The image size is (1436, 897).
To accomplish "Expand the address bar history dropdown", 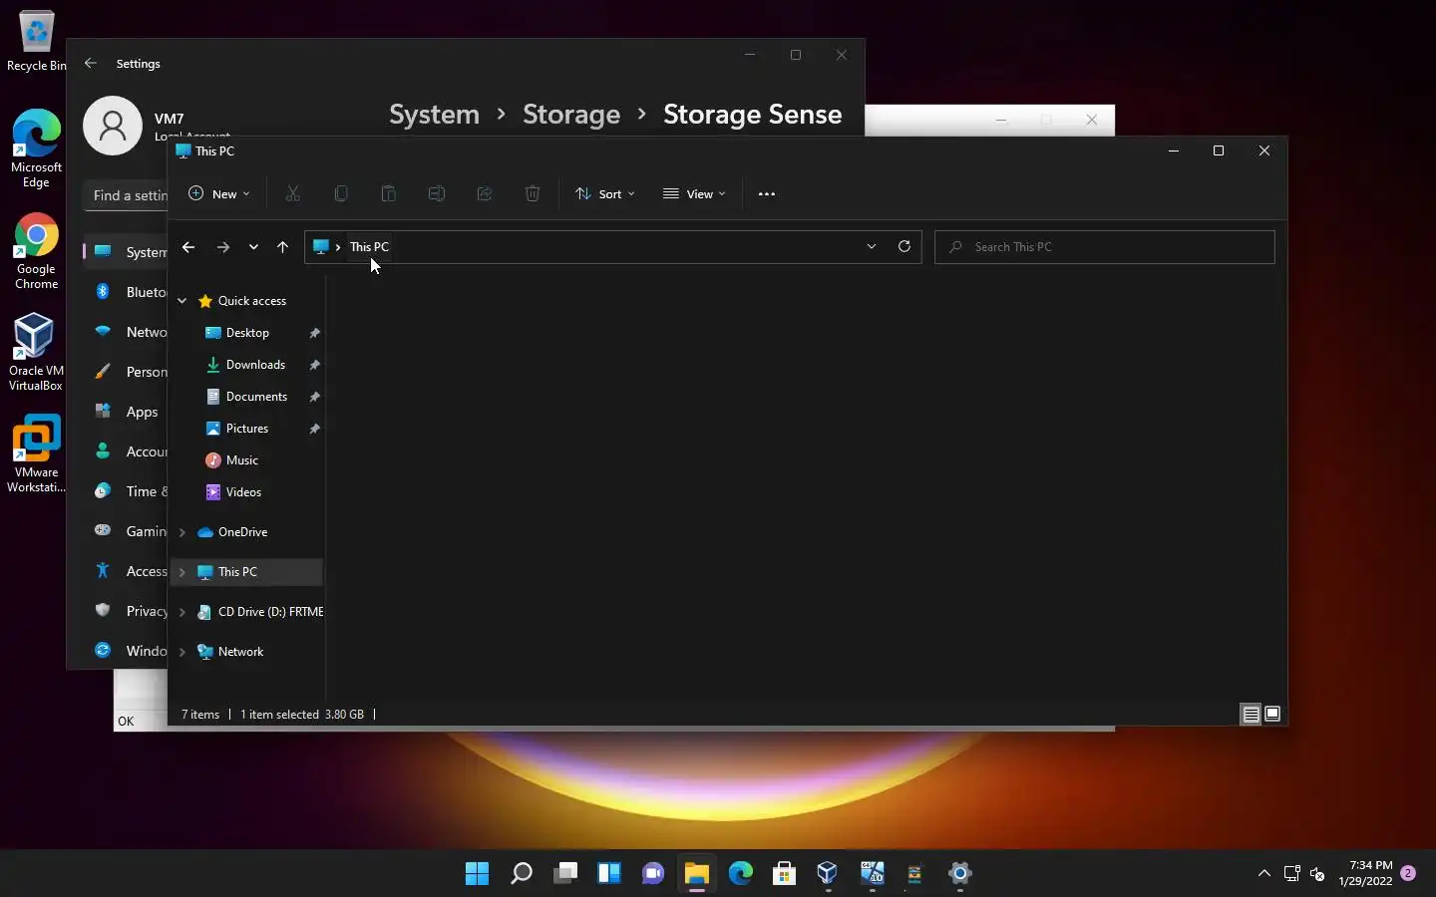I will click(x=872, y=247).
